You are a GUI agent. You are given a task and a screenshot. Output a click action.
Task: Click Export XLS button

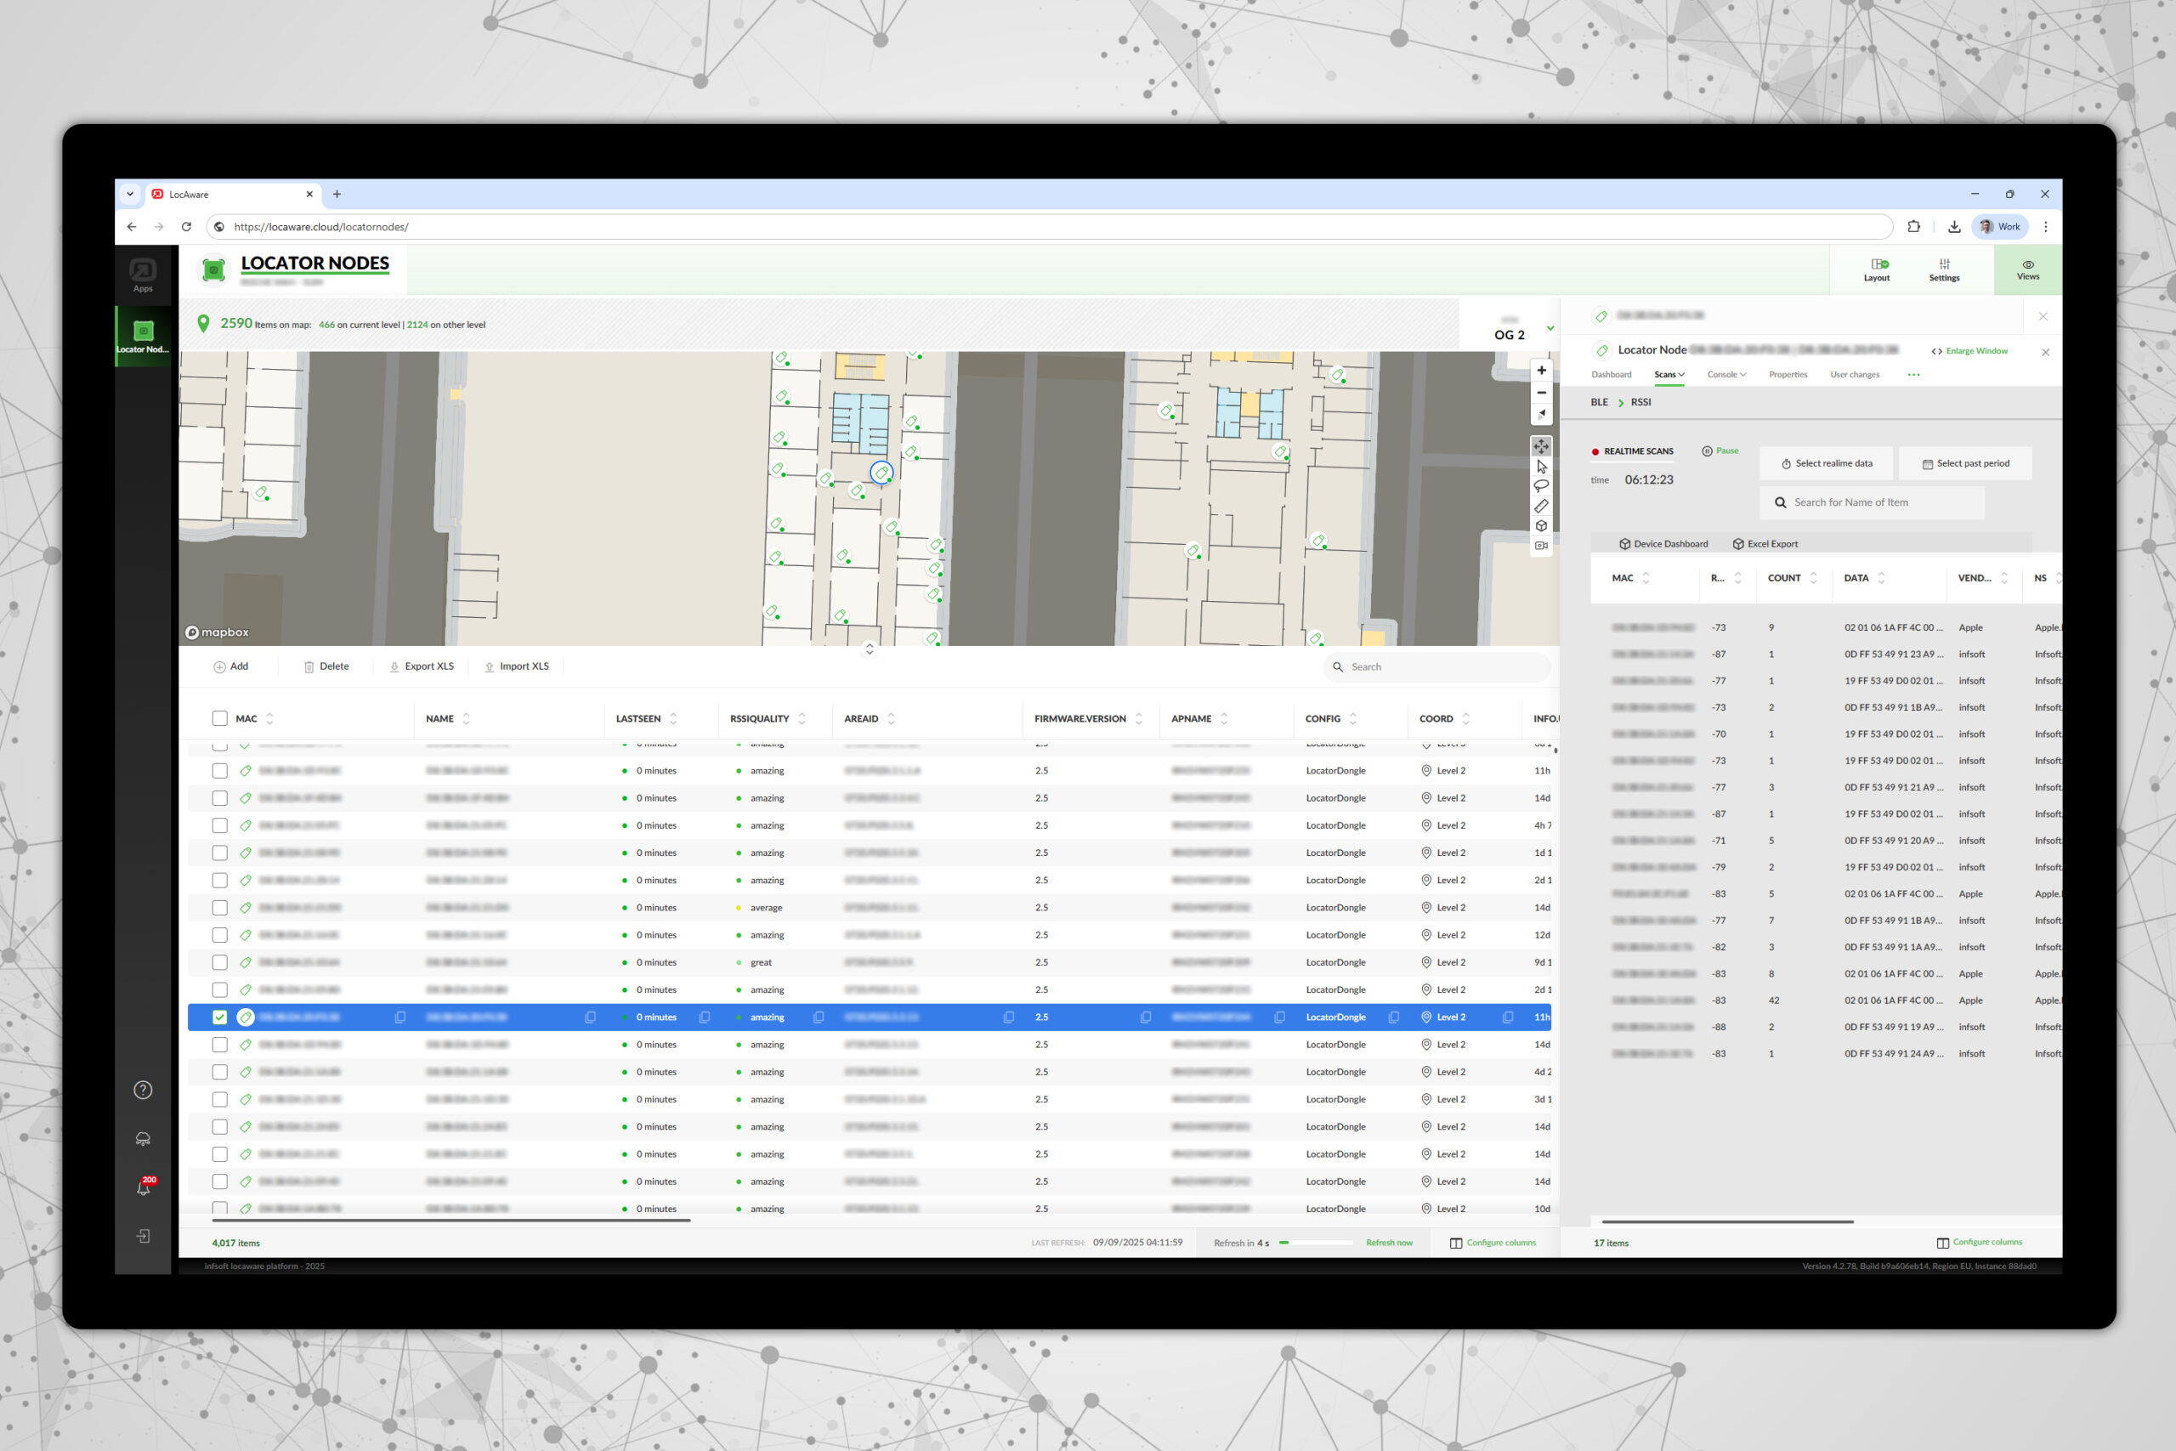(x=422, y=666)
